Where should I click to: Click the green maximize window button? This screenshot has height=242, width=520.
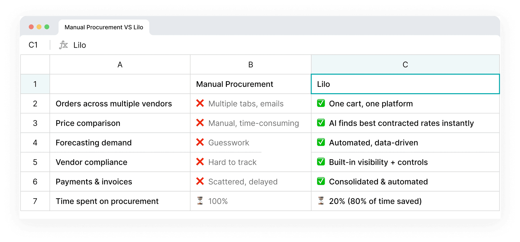[47, 27]
